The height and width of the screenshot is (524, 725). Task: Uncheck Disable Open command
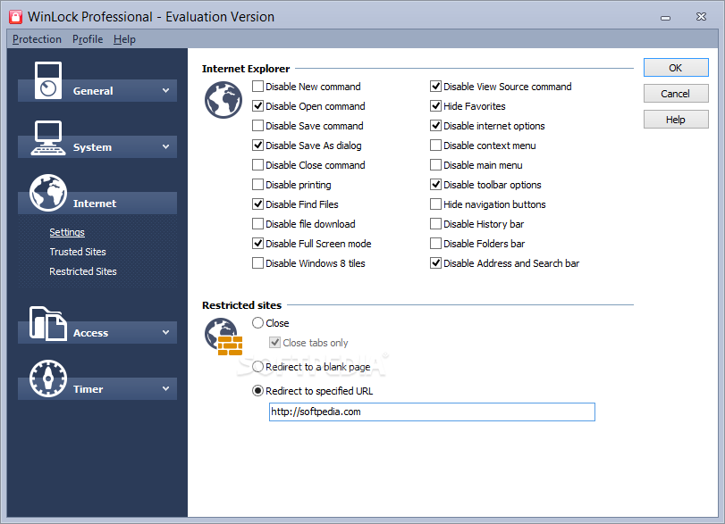pyautogui.click(x=258, y=106)
